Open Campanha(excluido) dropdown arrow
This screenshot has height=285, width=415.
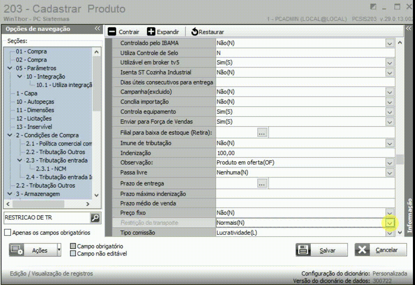(390, 92)
